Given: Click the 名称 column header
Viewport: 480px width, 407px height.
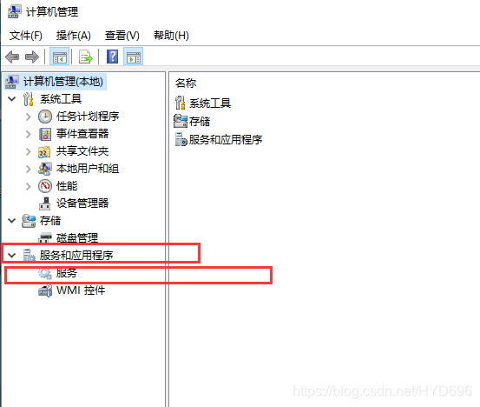Looking at the screenshot, I should click(186, 83).
